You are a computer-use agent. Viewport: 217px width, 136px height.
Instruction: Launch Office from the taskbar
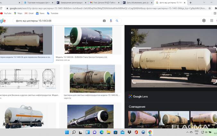click(136, 132)
